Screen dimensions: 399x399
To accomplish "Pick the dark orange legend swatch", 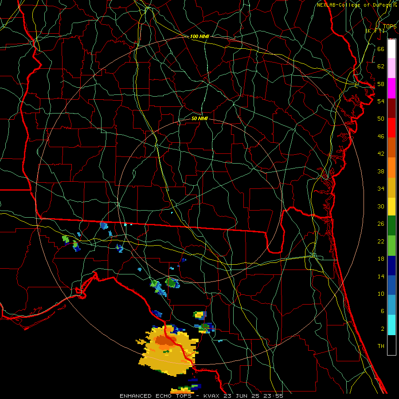I will click(x=391, y=147).
